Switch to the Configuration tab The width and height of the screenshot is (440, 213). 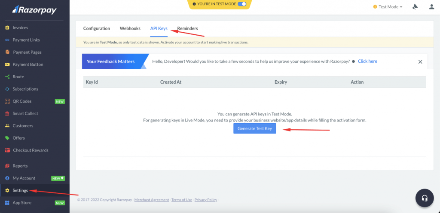coord(97,29)
